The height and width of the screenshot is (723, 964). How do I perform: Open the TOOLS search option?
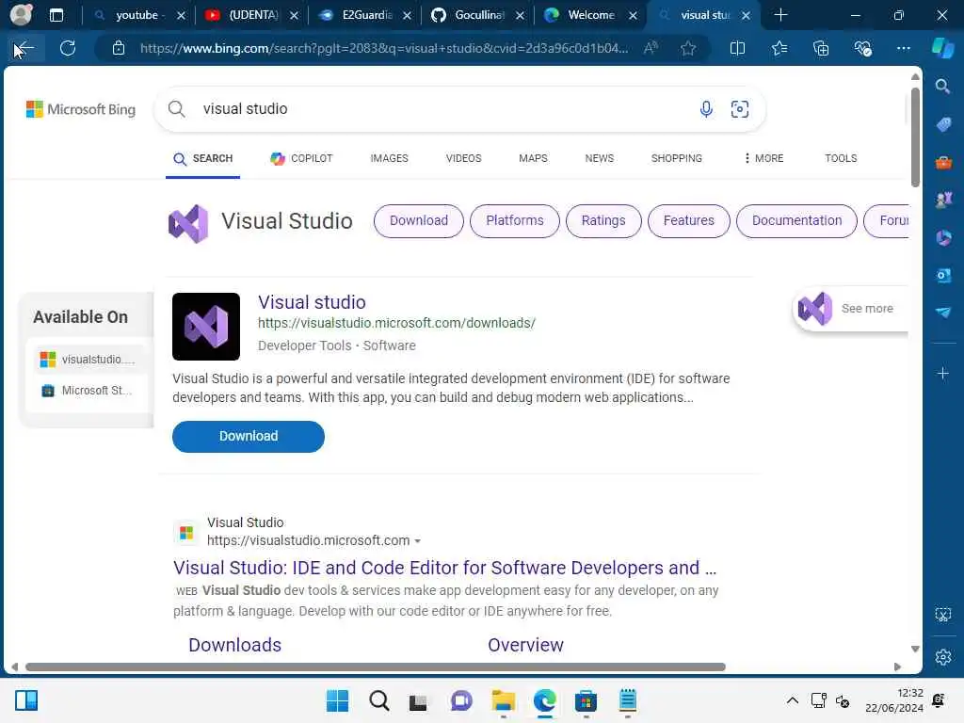pyautogui.click(x=841, y=158)
